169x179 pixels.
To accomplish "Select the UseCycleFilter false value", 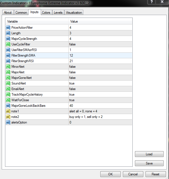I will click(72, 44).
